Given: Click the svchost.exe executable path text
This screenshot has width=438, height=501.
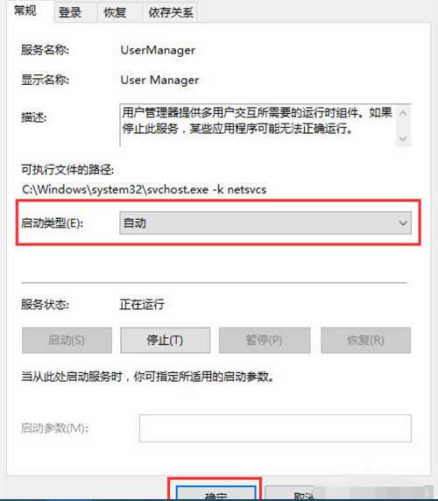Looking at the screenshot, I should (x=144, y=190).
